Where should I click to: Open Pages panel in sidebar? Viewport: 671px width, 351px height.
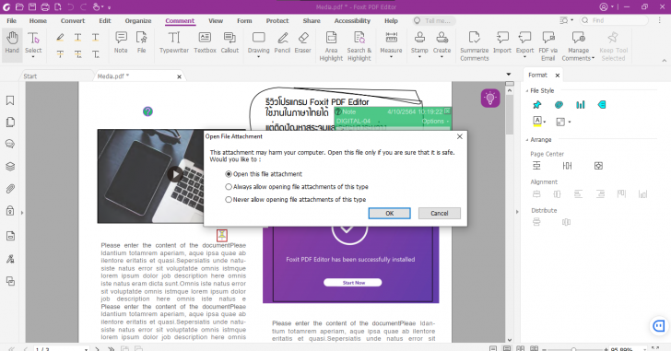tap(10, 123)
